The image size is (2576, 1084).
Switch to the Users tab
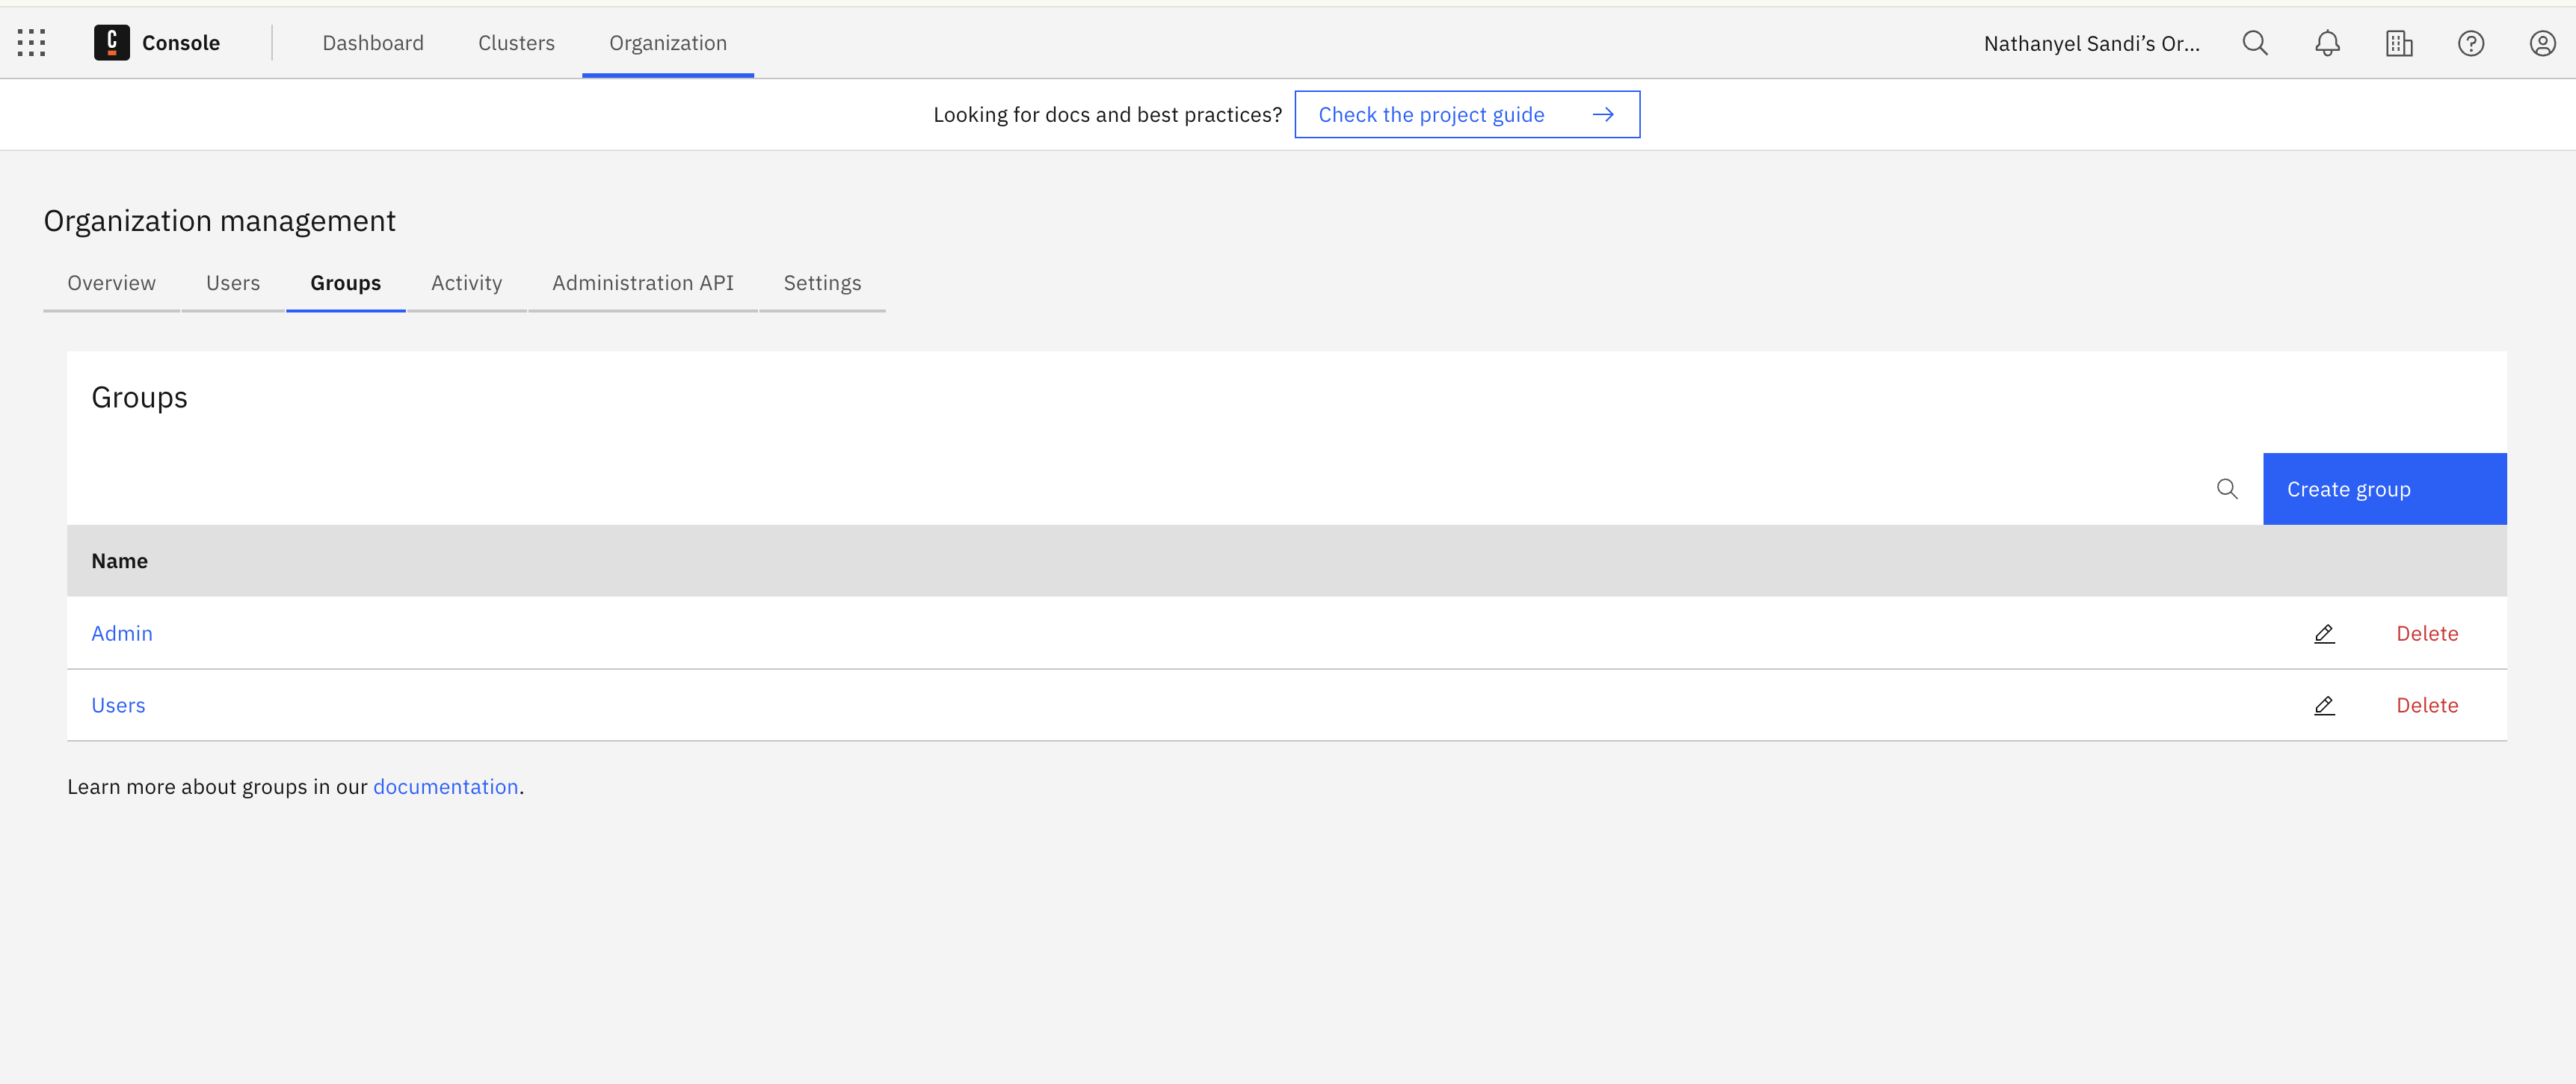[232, 283]
